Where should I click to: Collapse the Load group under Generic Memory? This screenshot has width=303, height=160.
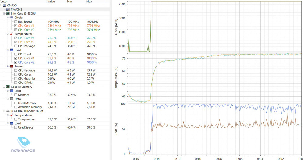click(8, 91)
